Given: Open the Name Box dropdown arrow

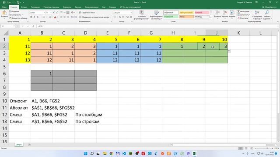Looking at the screenshot, I should tap(14, 26).
